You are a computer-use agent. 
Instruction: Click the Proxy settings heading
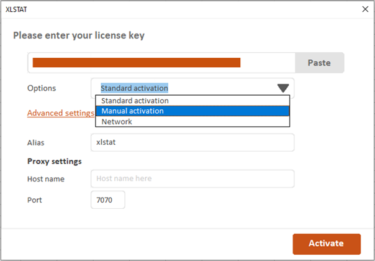click(x=55, y=162)
